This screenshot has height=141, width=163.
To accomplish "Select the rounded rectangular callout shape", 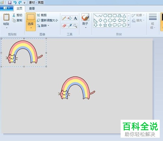I will 115,25.
